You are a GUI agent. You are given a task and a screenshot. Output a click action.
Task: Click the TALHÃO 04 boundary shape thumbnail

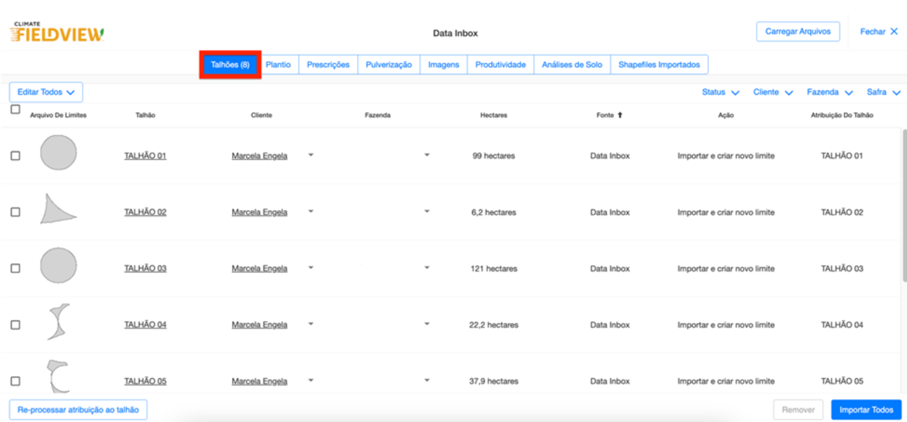point(58,322)
